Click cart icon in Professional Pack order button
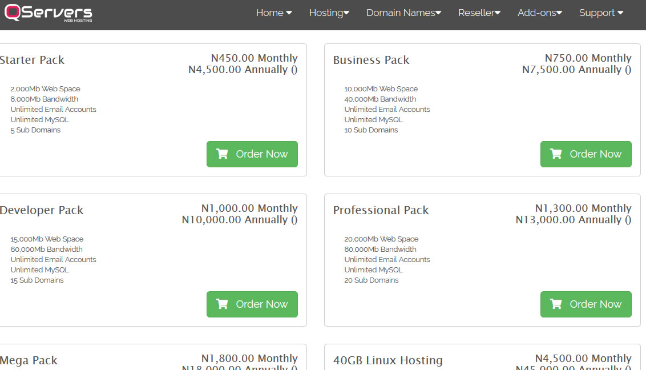 [x=556, y=304]
